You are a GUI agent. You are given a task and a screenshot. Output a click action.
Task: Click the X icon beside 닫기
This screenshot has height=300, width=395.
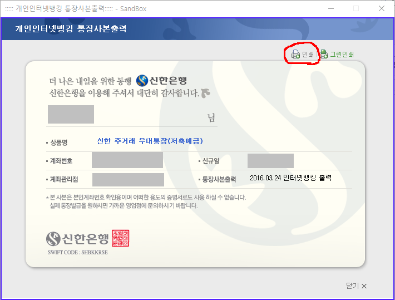coord(364,286)
